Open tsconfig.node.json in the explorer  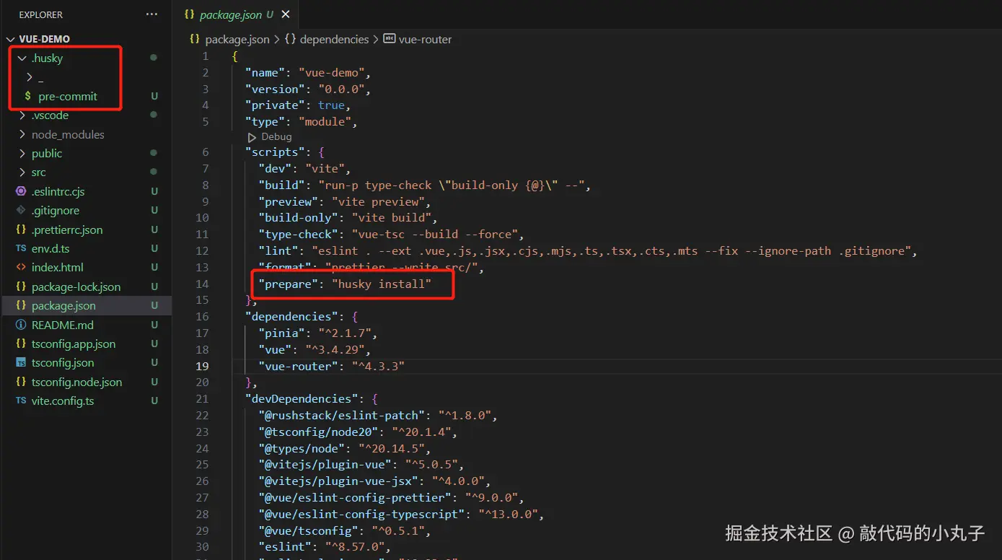(x=76, y=382)
